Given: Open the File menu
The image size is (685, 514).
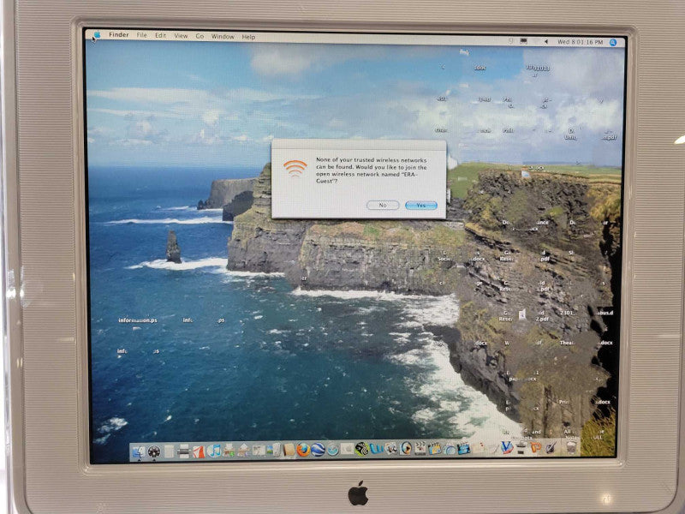Looking at the screenshot, I should pos(141,35).
